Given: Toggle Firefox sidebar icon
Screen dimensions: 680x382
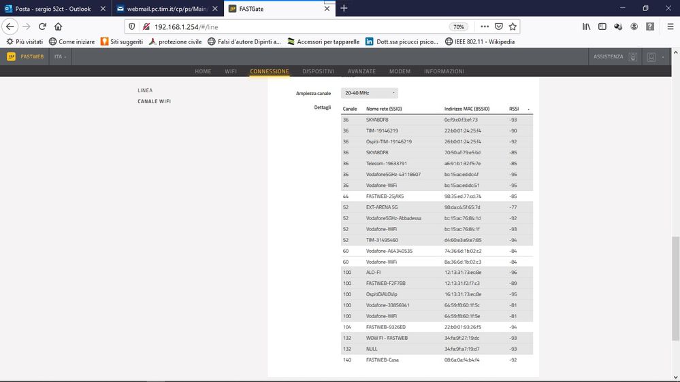Looking at the screenshot, I should click(x=602, y=27).
